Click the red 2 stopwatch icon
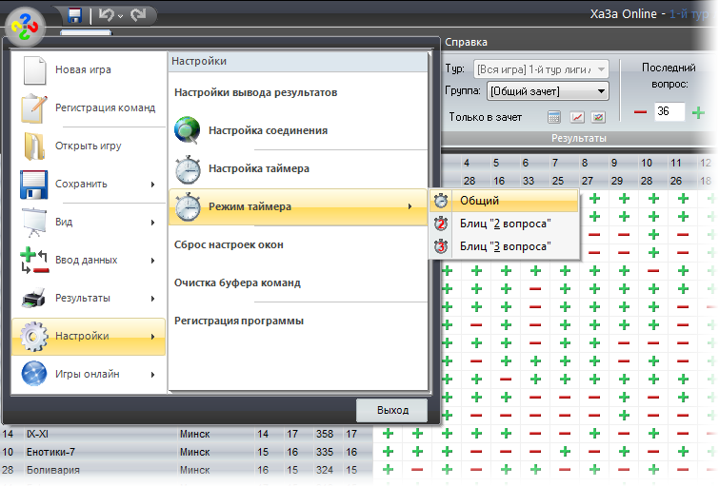The width and height of the screenshot is (719, 487). 441,224
